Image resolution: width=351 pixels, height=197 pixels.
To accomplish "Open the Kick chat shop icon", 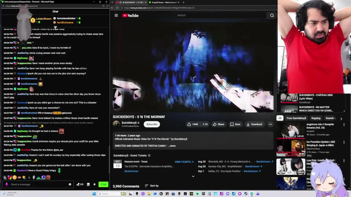I will pos(88,184).
